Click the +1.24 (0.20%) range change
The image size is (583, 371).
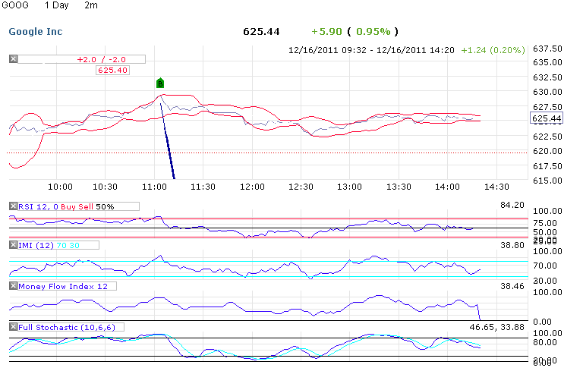point(493,50)
